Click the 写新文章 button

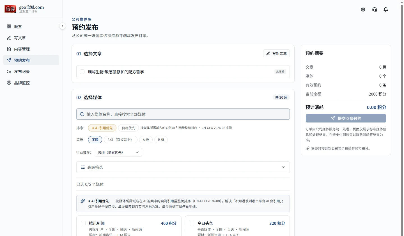pos(276,53)
